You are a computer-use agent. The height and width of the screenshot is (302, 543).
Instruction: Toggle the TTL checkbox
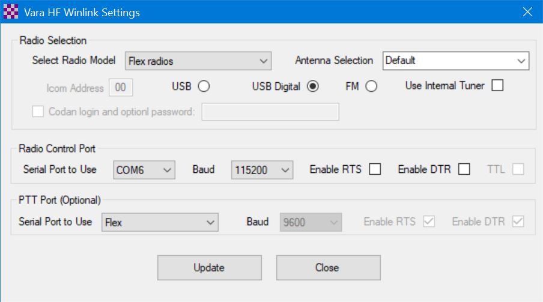pyautogui.click(x=518, y=169)
